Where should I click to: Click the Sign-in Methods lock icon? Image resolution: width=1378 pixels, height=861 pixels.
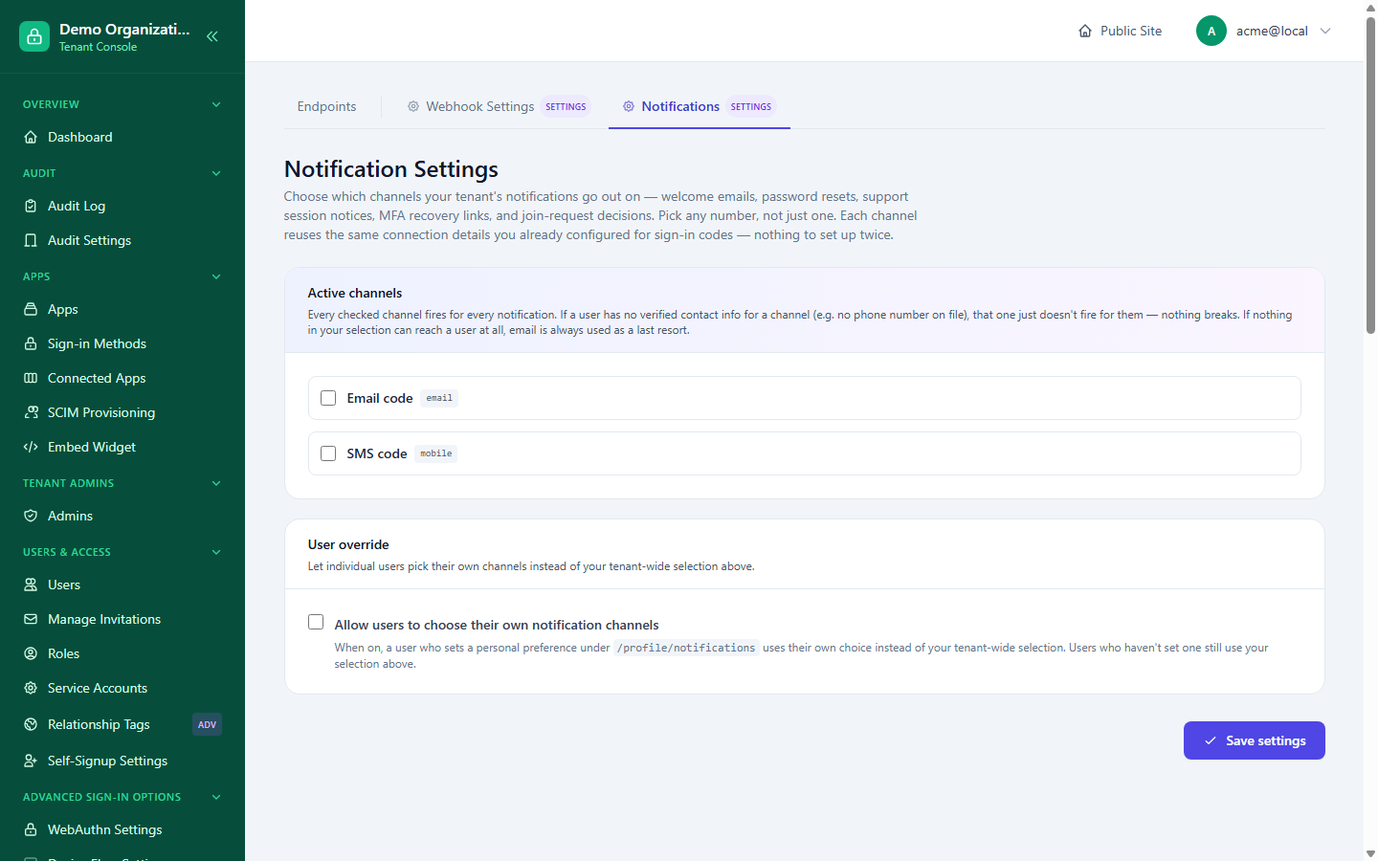pyautogui.click(x=31, y=343)
